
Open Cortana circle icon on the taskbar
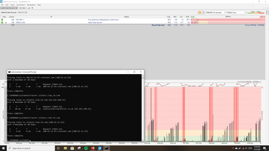pos(58,148)
